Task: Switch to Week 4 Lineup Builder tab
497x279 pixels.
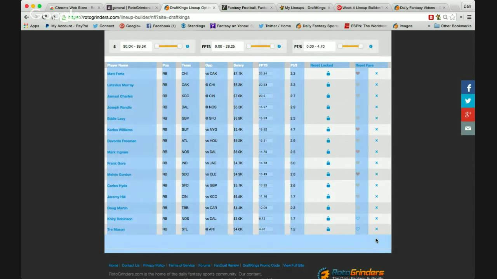Action: (x=362, y=7)
